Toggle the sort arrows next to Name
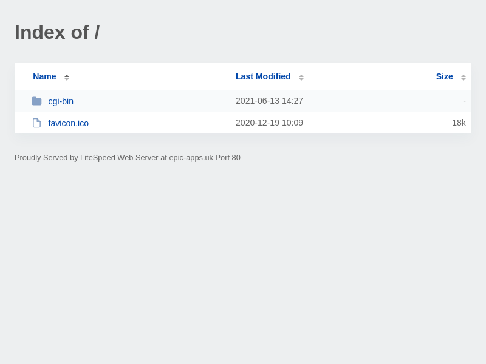486x364 pixels. 67,77
